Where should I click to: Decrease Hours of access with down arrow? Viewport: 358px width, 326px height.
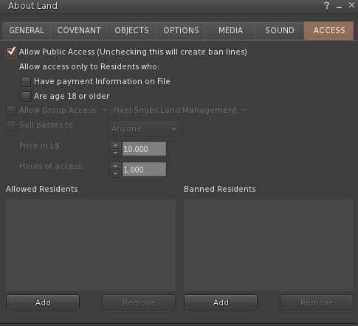click(115, 173)
